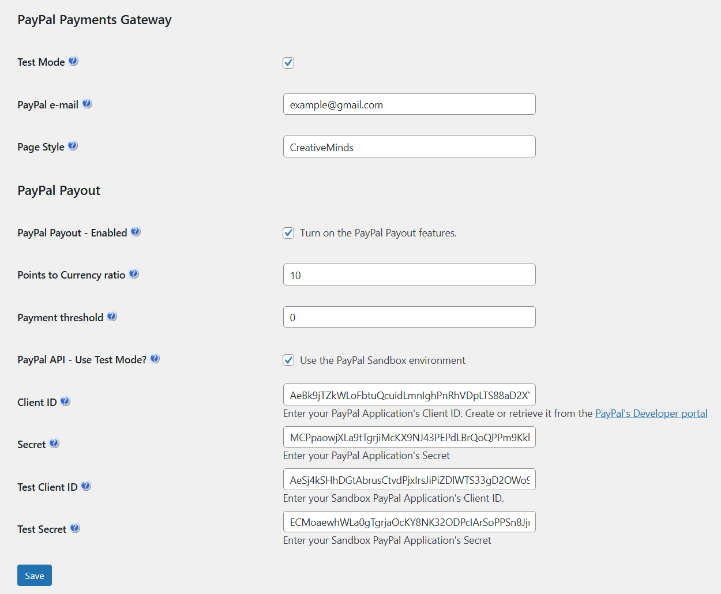
Task: Select the Points to Currency ratio field
Action: (410, 275)
